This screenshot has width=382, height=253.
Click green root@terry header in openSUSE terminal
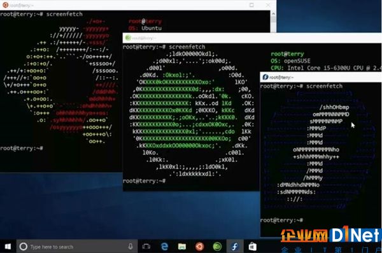[287, 54]
